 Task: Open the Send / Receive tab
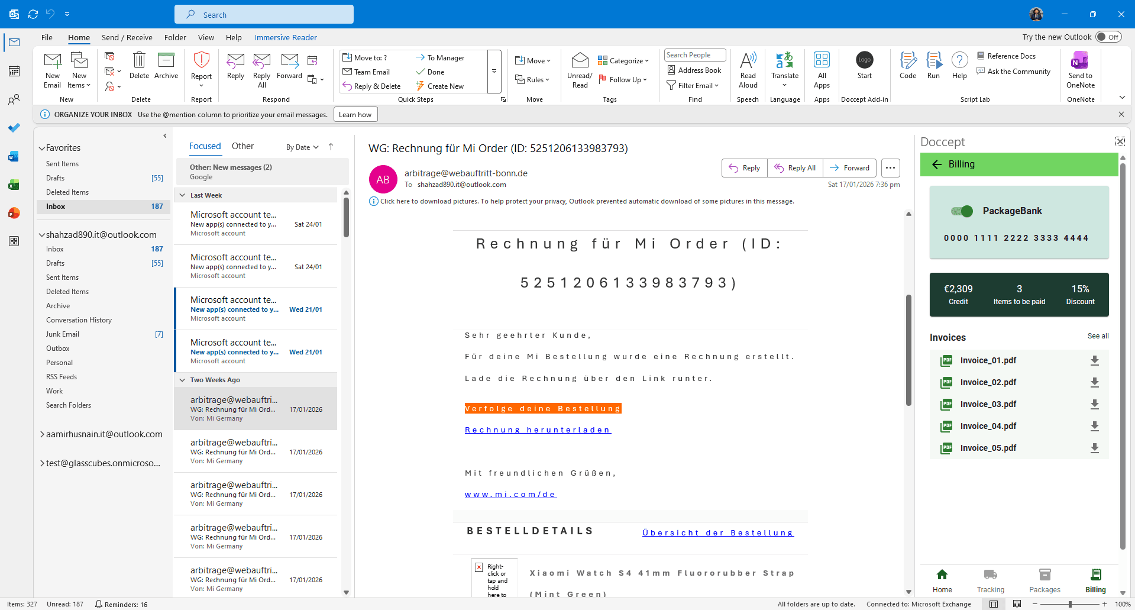point(127,37)
